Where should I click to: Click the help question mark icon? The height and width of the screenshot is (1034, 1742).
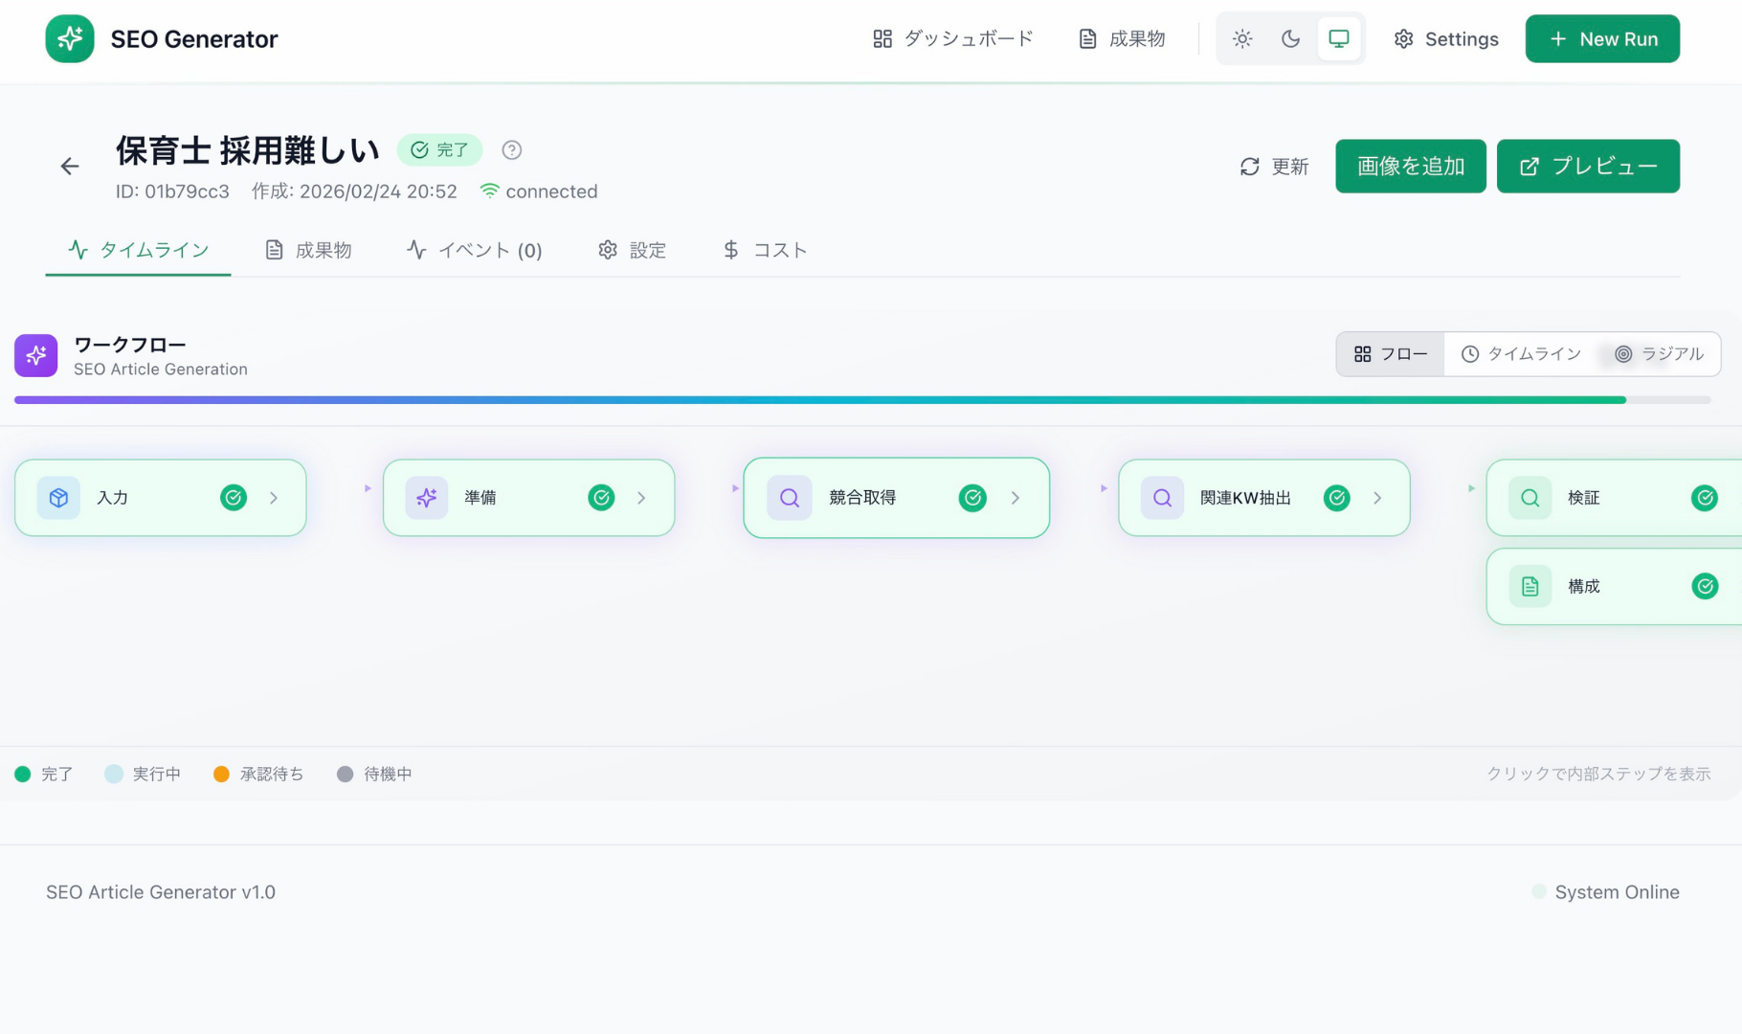(512, 150)
